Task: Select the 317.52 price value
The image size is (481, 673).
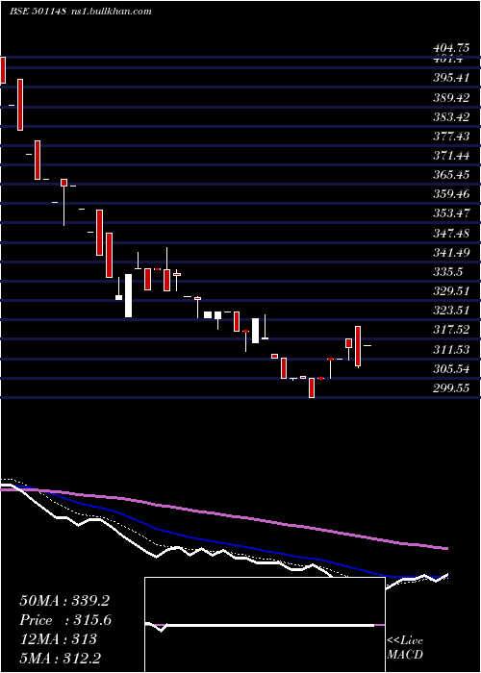Action: 451,330
